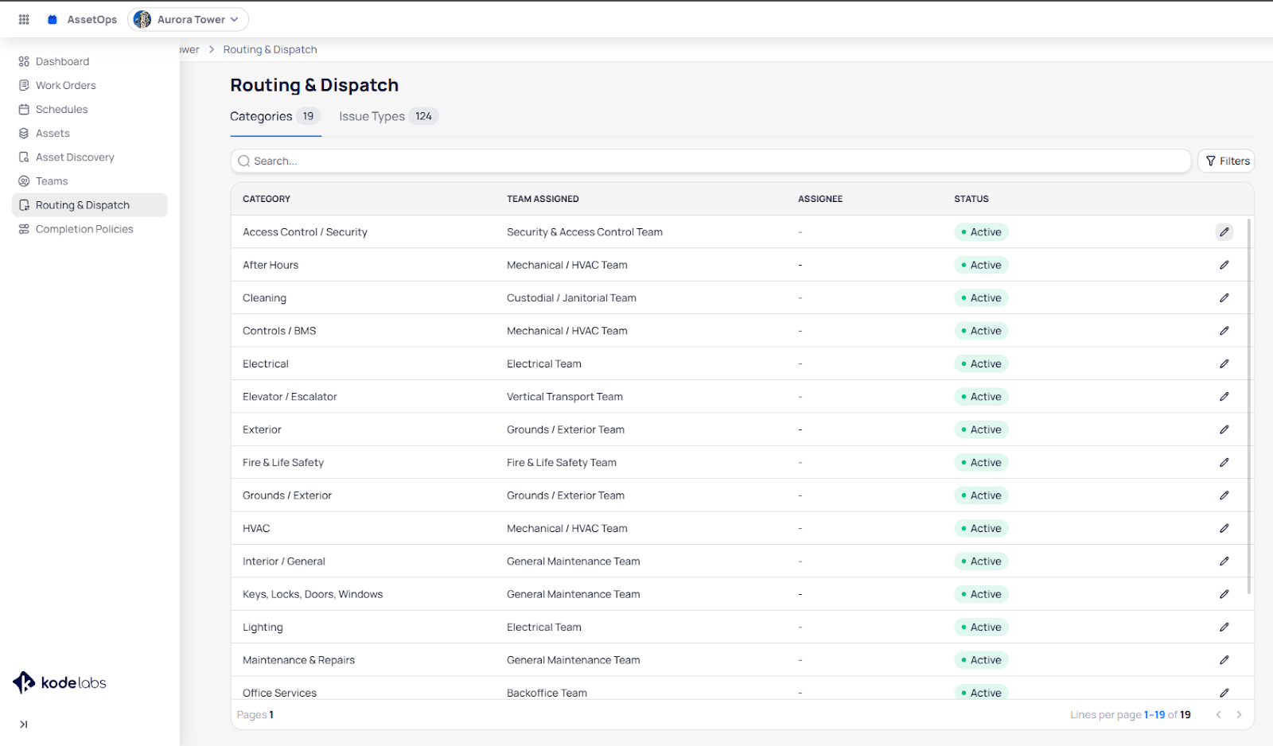Edit the Lighting category routing
The width and height of the screenshot is (1273, 746).
point(1224,627)
